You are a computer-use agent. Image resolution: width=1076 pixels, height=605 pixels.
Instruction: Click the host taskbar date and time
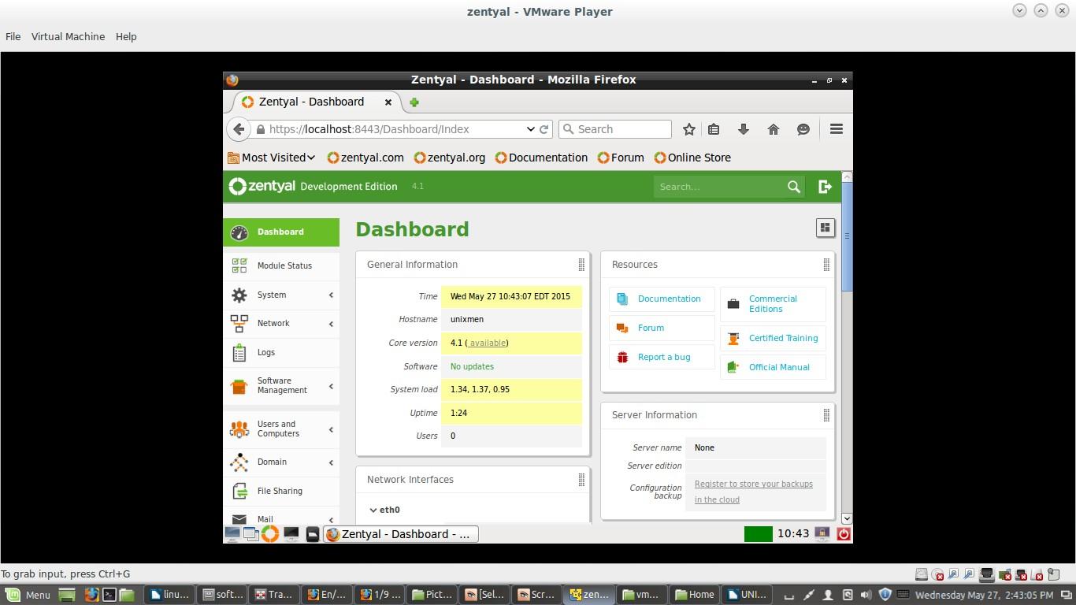click(984, 595)
